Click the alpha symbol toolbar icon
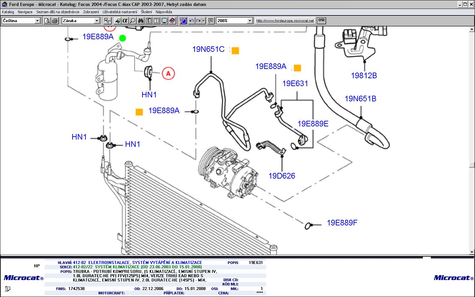This screenshot has width=475, height=297. [x=125, y=21]
